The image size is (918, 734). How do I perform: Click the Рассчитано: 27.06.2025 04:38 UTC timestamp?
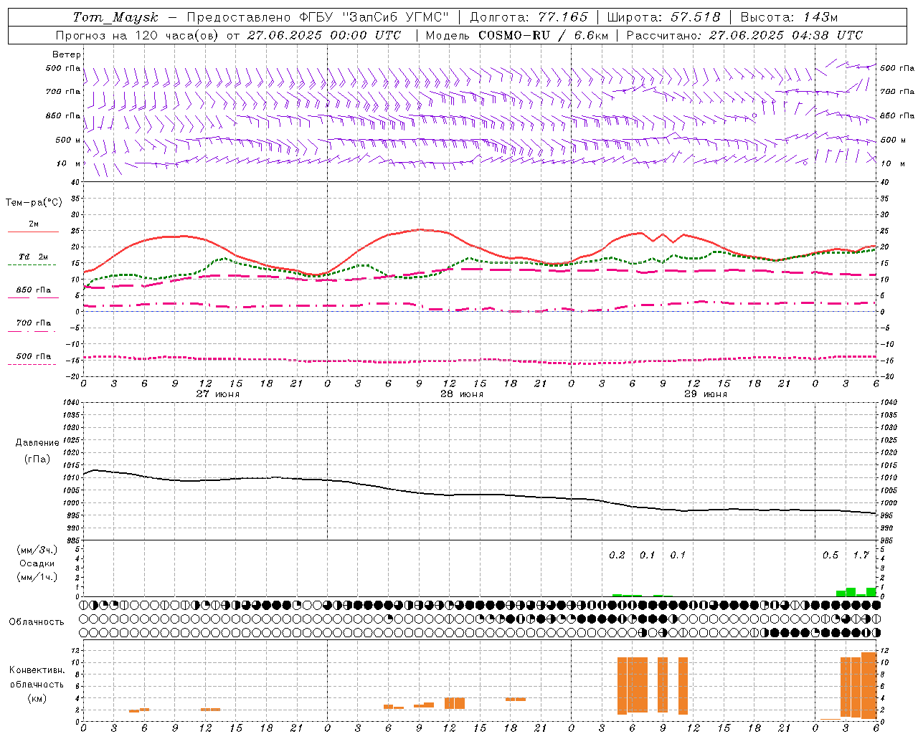[x=744, y=35]
